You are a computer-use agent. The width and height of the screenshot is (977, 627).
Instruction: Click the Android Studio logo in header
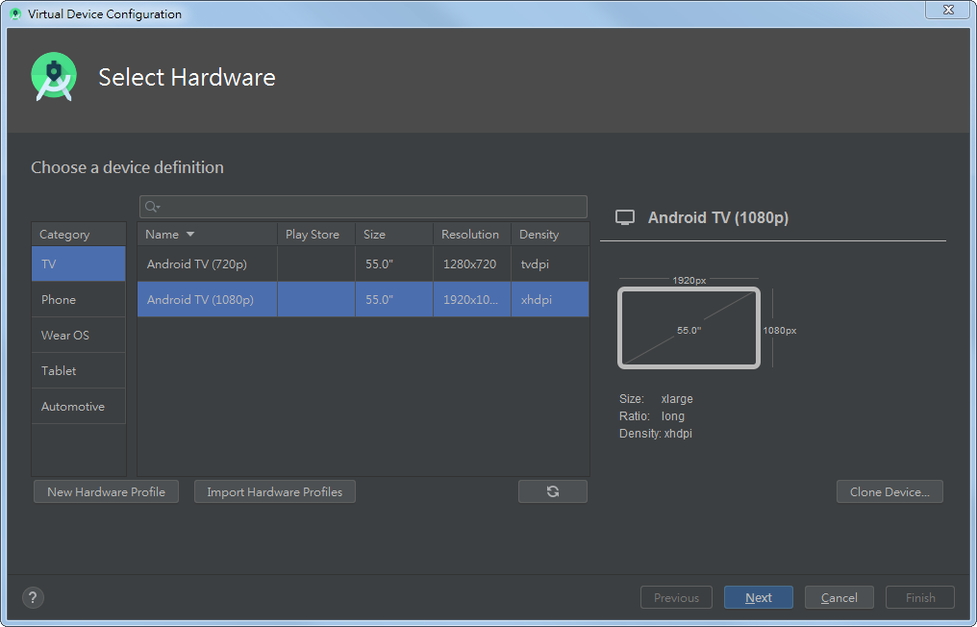[x=54, y=77]
